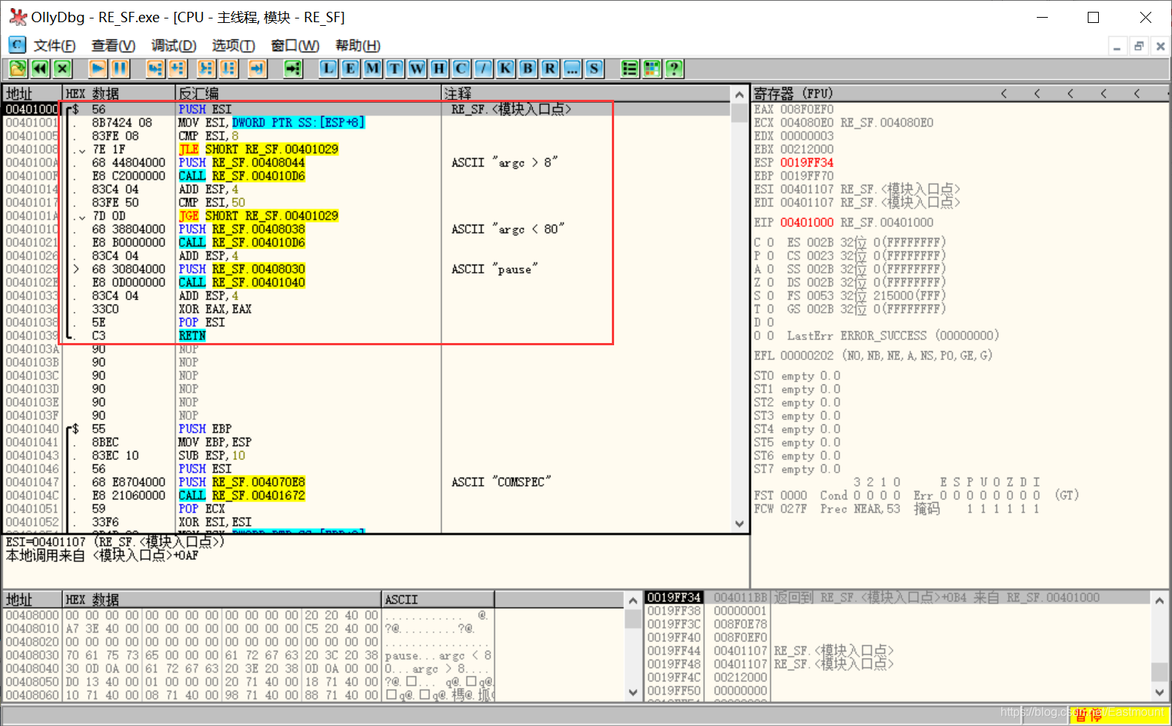Click stack pane scrollbar down arrow

[x=1160, y=693]
